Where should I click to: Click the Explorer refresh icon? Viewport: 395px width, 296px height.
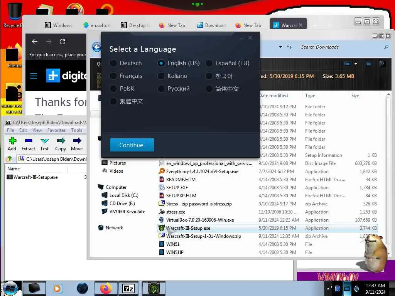click(289, 47)
